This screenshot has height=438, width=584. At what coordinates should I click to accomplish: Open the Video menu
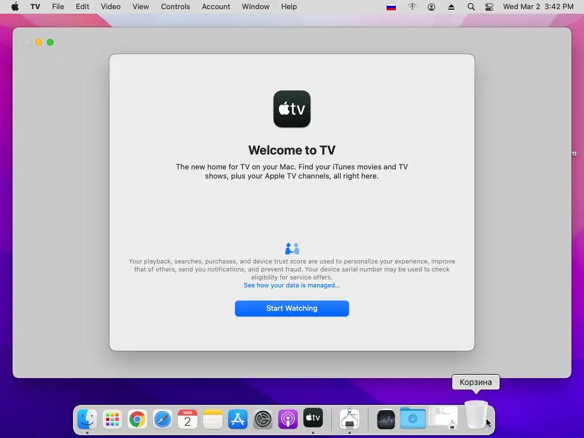click(x=111, y=6)
